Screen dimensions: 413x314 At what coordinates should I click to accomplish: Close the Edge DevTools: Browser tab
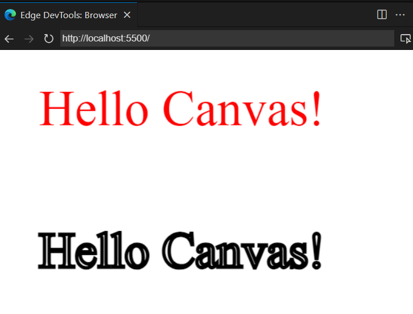point(127,15)
